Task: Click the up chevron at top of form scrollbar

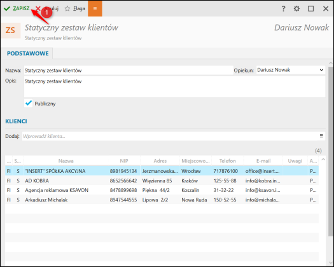Action: [x=331, y=63]
